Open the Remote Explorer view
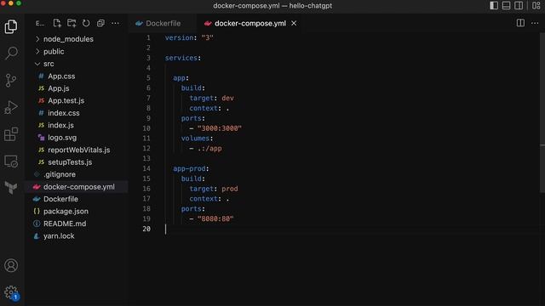Viewport: 545px width, 306px height. (11, 161)
